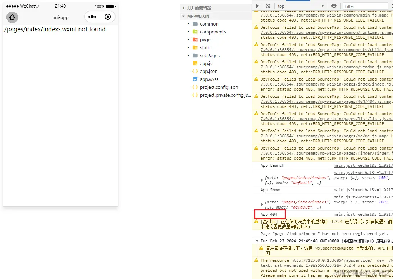Click warning icon beside 请注意游客模式下 message

coord(261,248)
